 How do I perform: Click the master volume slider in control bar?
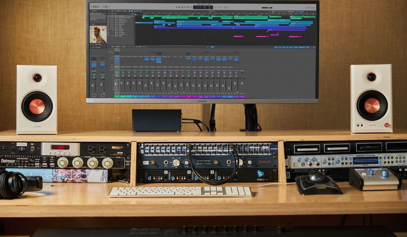(267, 8)
